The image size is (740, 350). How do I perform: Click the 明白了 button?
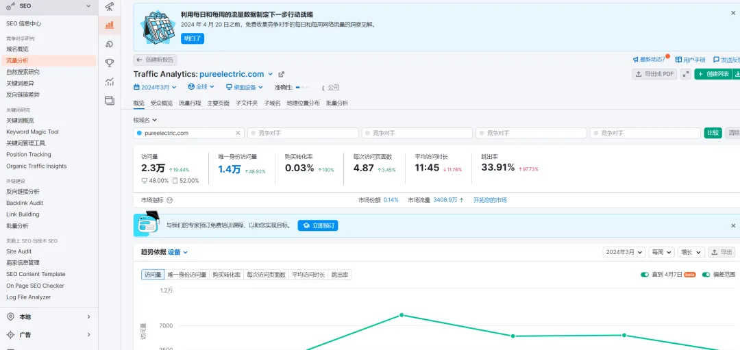coord(193,38)
